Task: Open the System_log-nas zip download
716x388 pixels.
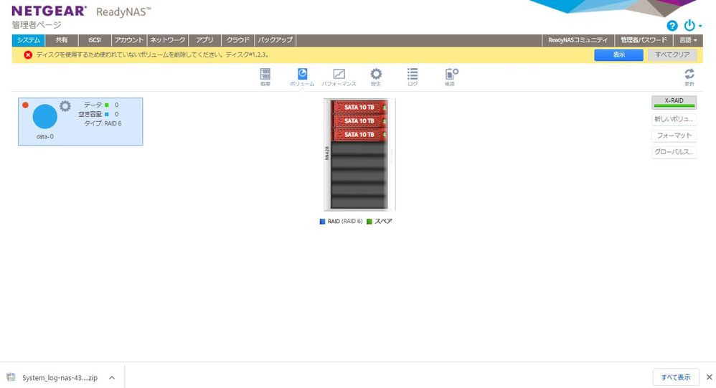Action: (x=60, y=377)
